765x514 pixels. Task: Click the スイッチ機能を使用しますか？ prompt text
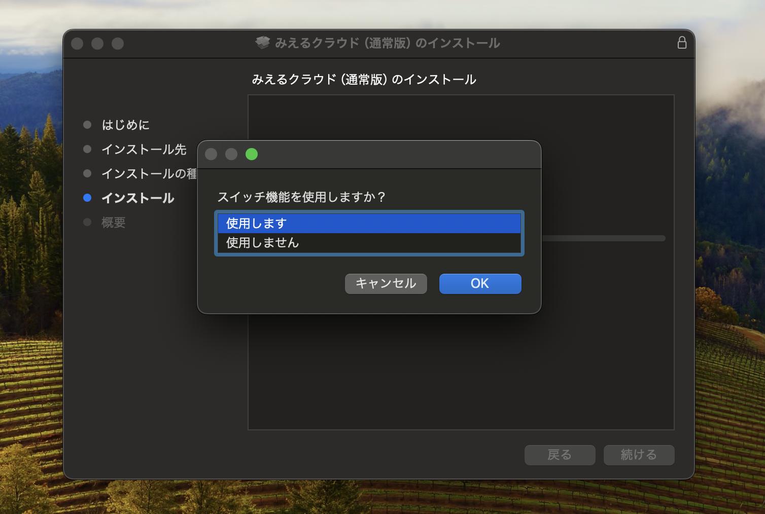tap(302, 197)
